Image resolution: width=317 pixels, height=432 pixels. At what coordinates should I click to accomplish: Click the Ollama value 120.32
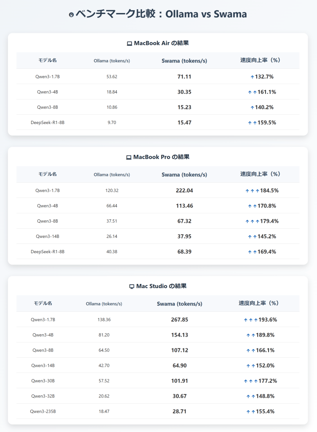pos(112,191)
